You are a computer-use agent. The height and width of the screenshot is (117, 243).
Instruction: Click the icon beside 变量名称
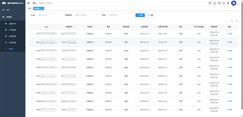(6, 24)
